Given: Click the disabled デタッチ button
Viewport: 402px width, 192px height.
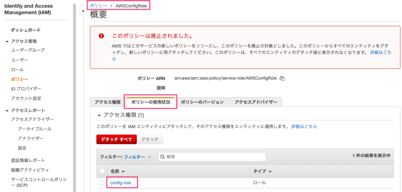Looking at the screenshot, I should [150, 139].
